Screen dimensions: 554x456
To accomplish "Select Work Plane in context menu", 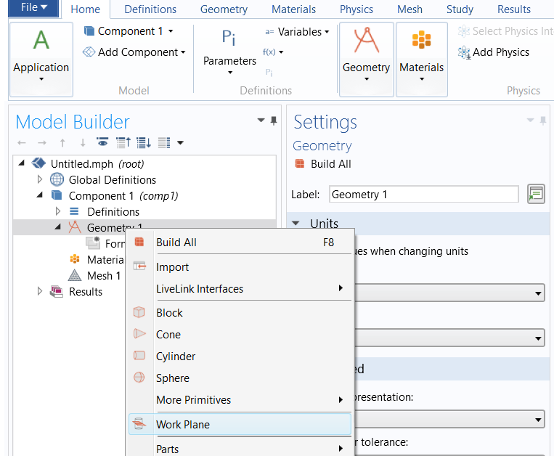I will [x=240, y=424].
